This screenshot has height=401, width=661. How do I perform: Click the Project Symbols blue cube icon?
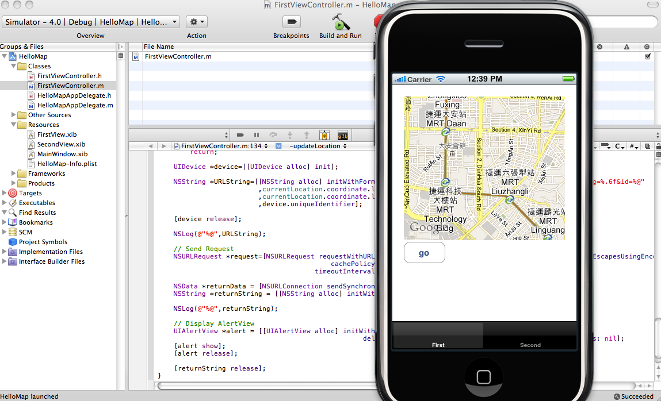tap(13, 242)
